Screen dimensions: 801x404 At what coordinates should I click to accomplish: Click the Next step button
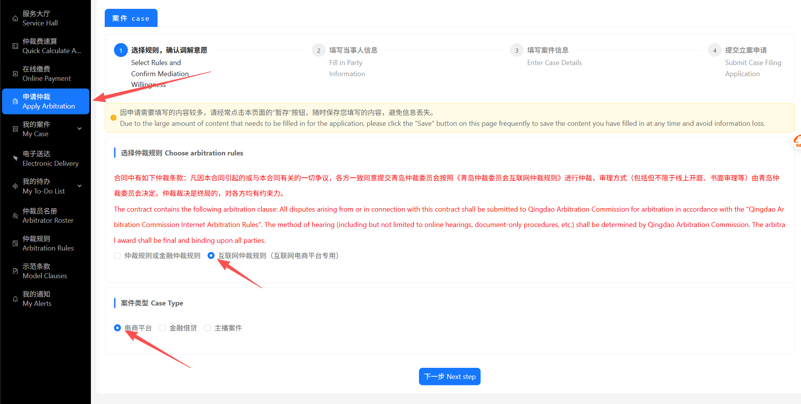click(449, 377)
